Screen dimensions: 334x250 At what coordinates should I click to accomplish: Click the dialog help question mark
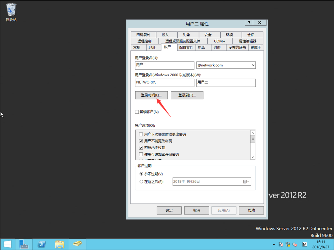click(249, 23)
